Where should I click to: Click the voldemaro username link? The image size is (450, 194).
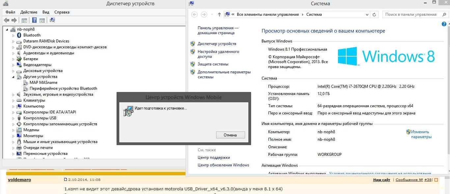point(19,180)
